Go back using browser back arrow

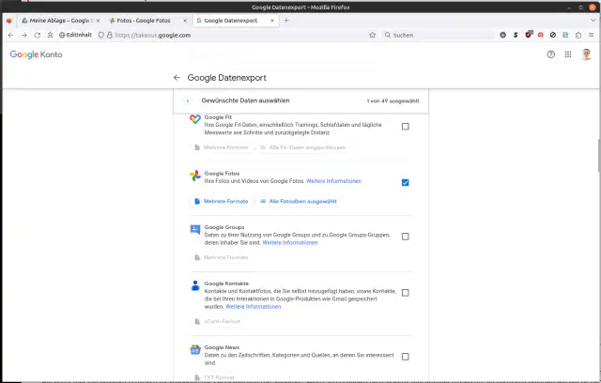pos(10,35)
